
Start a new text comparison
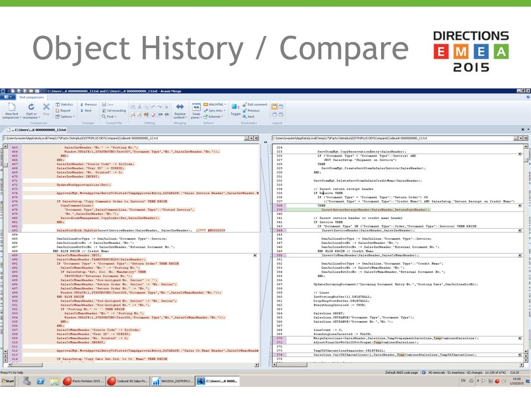(11, 111)
